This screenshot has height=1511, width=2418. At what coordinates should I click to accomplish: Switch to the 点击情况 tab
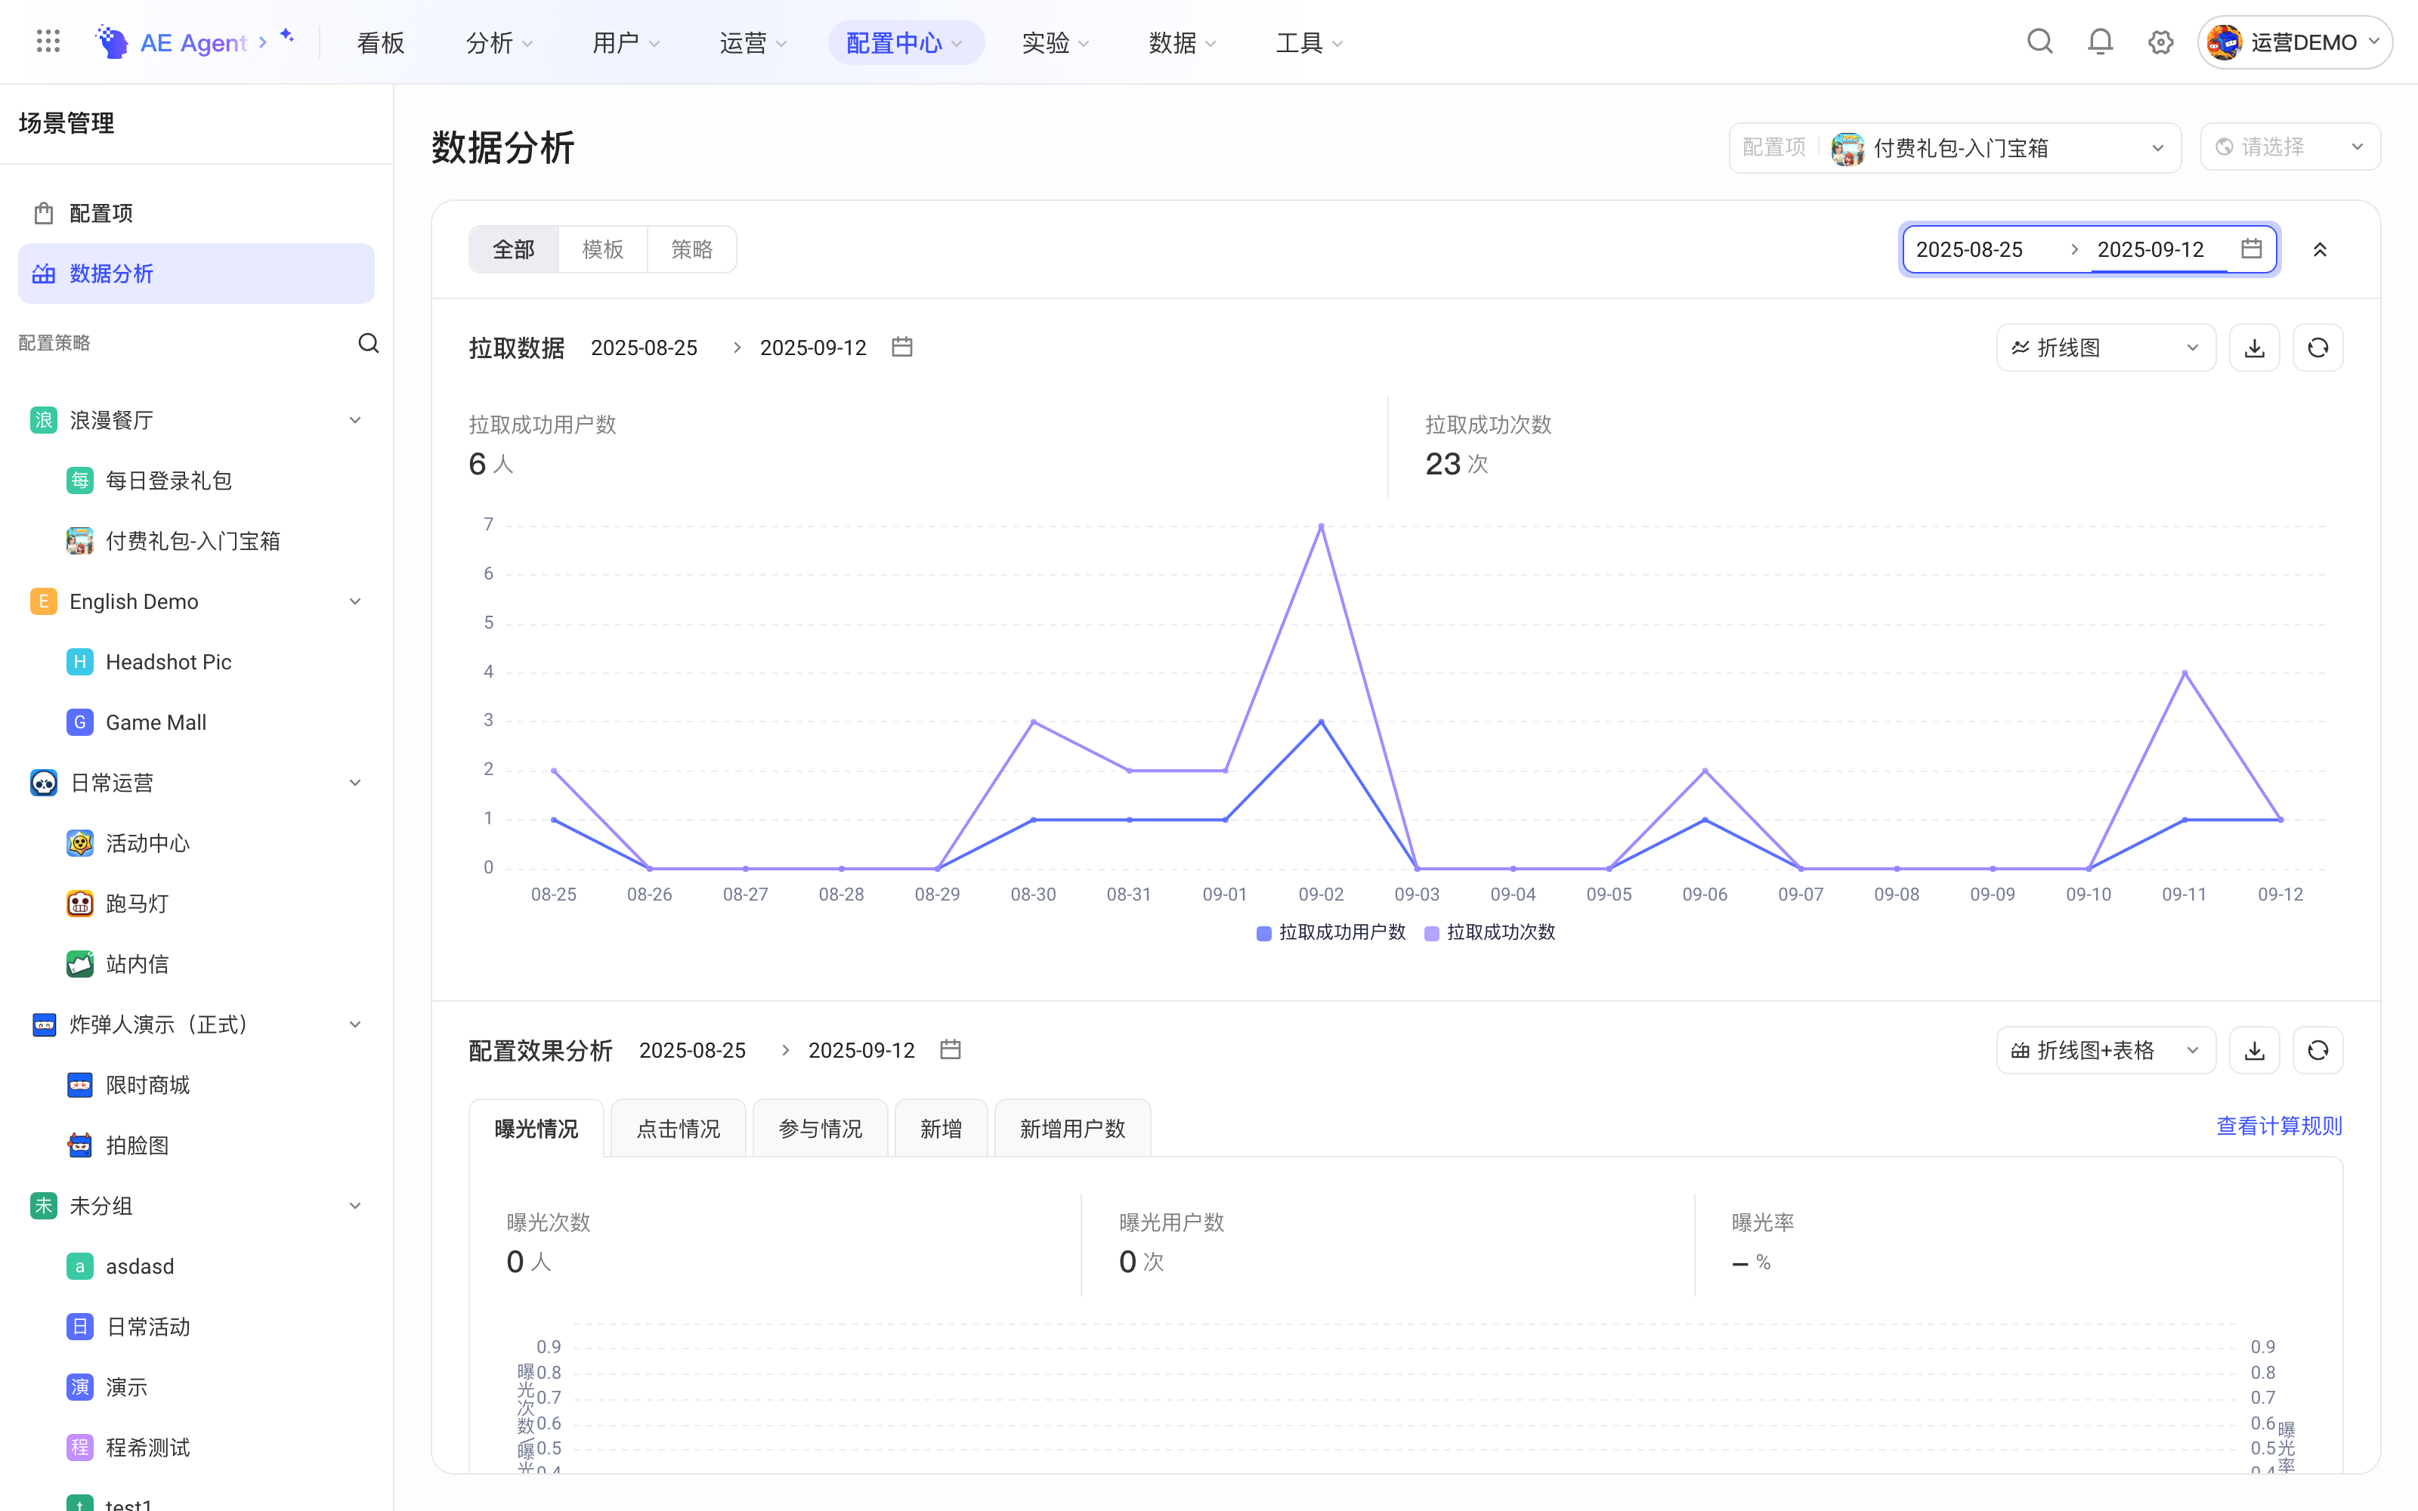pyautogui.click(x=679, y=1129)
